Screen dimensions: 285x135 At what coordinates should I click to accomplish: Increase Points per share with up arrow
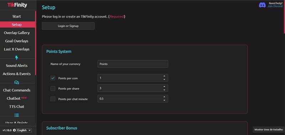164,86
